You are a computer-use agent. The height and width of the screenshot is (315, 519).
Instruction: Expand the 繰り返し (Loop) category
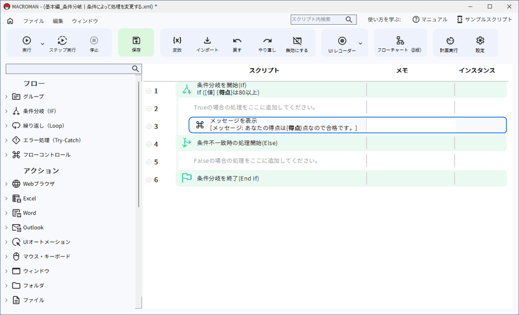(6, 126)
